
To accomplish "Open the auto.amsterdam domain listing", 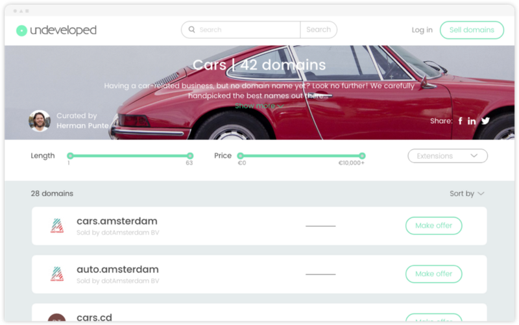I will point(117,269).
